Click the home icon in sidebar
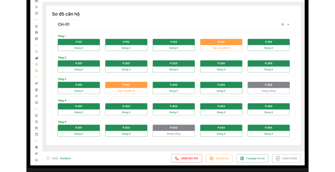Viewport: 335px width, 172px height. click(x=36, y=26)
